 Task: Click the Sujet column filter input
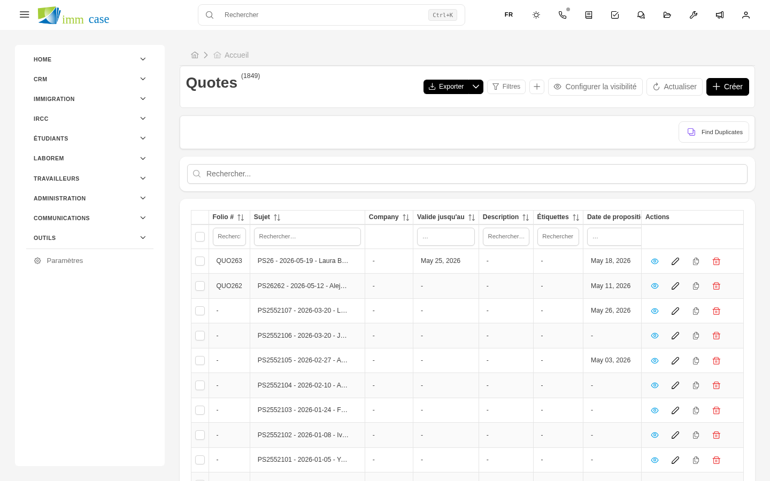click(307, 237)
